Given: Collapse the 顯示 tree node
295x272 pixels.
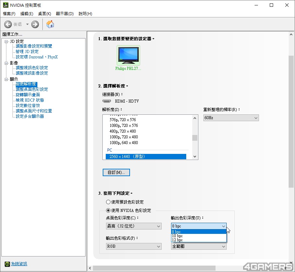Looking at the screenshot, I should (x=6, y=79).
